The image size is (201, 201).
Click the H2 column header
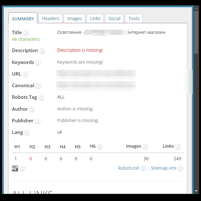pos(32,147)
